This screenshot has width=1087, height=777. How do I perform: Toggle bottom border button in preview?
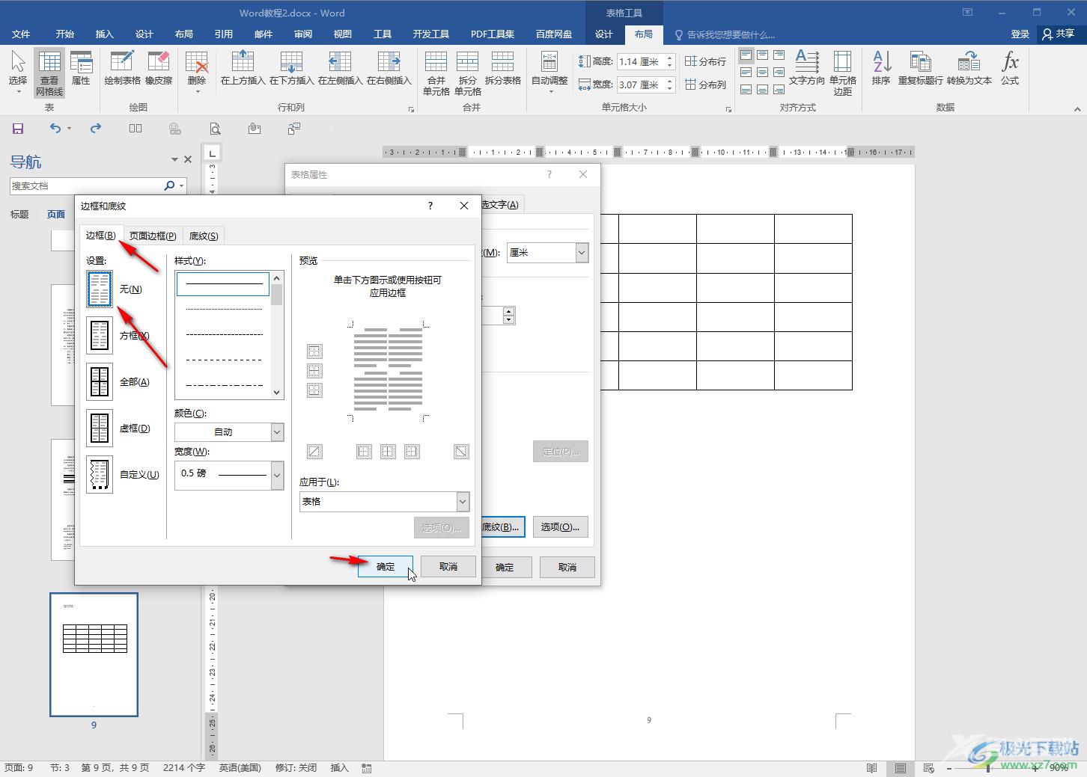[x=314, y=390]
